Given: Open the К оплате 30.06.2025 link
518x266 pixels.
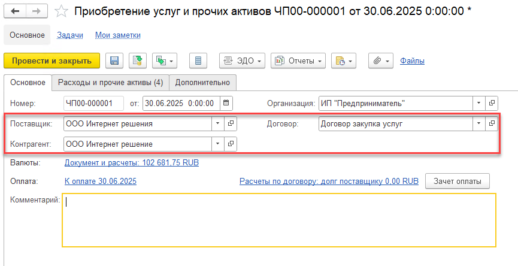Looking at the screenshot, I should [x=100, y=180].
